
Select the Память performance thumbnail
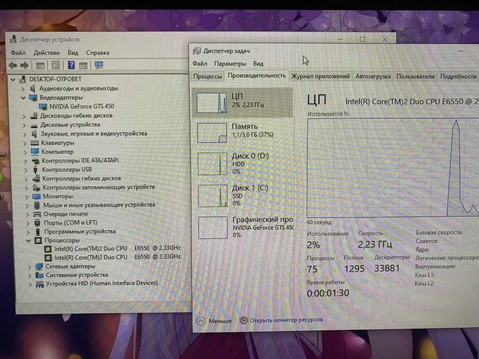point(212,133)
